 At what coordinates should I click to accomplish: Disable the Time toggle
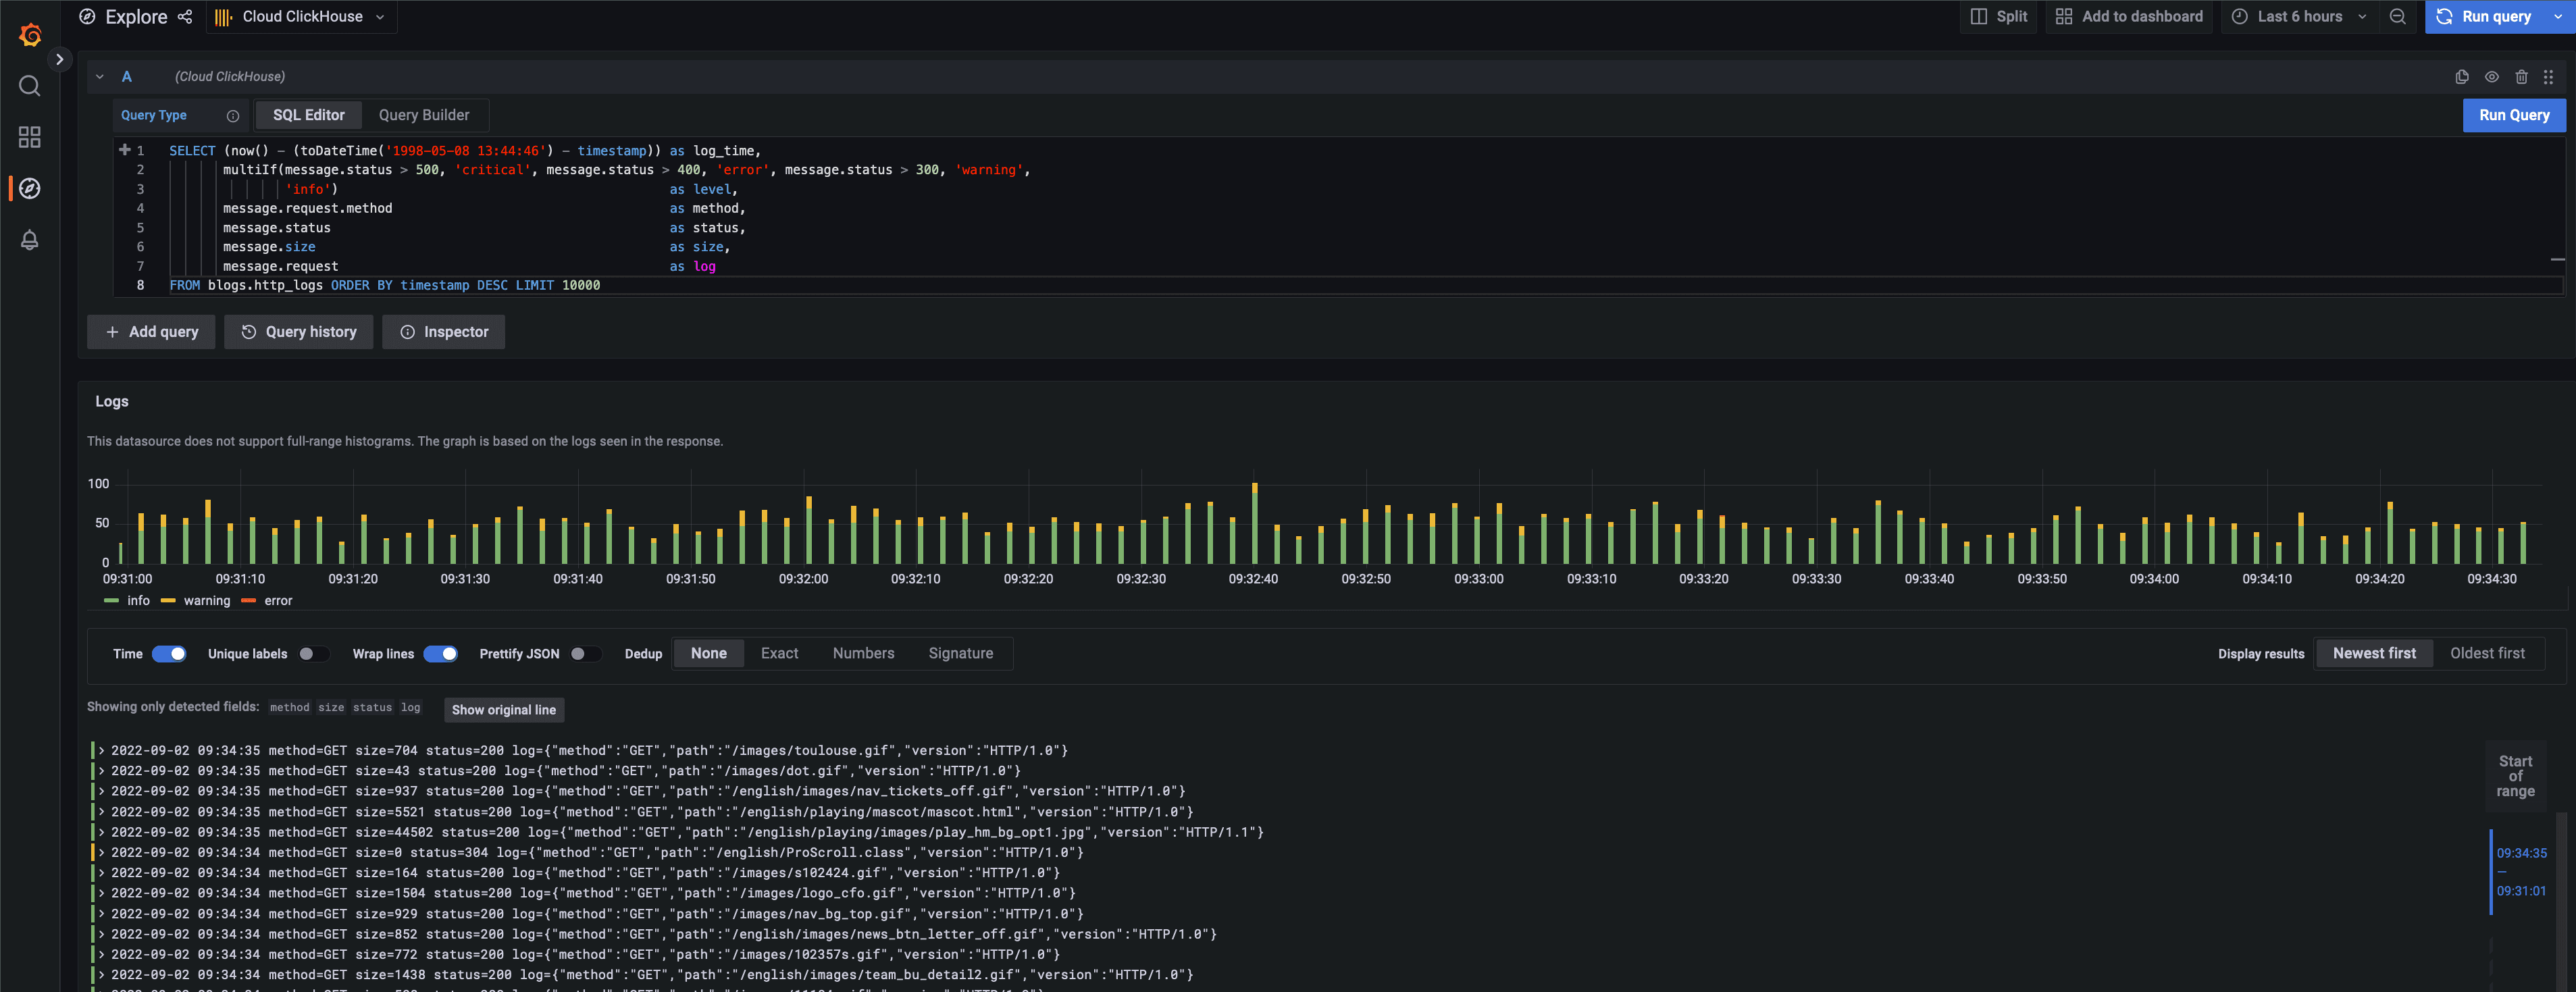(169, 654)
